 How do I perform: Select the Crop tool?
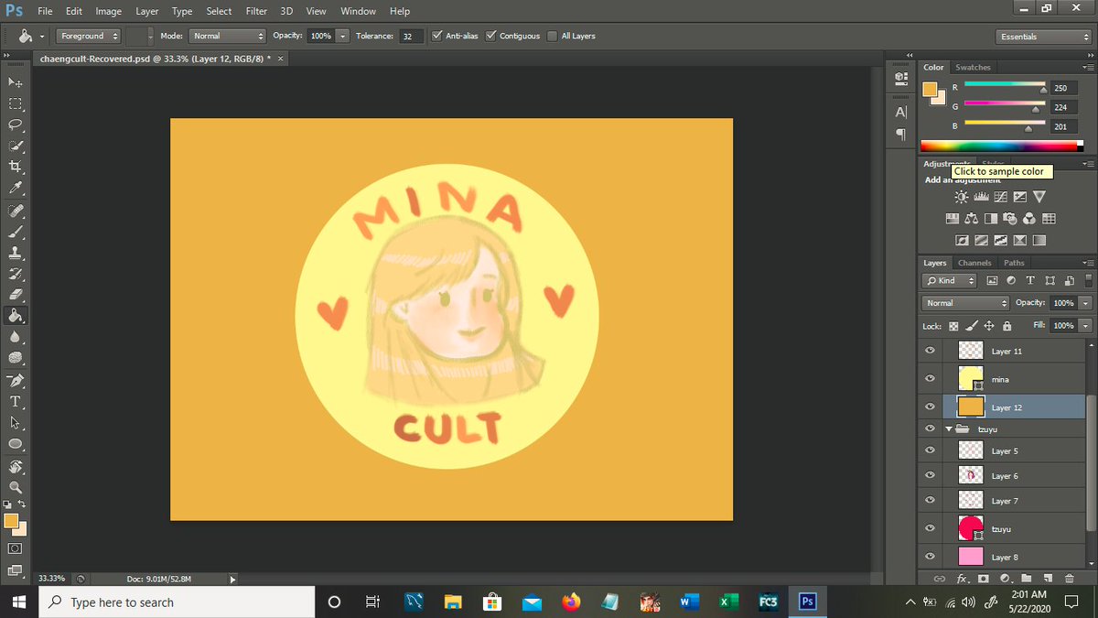click(x=16, y=167)
